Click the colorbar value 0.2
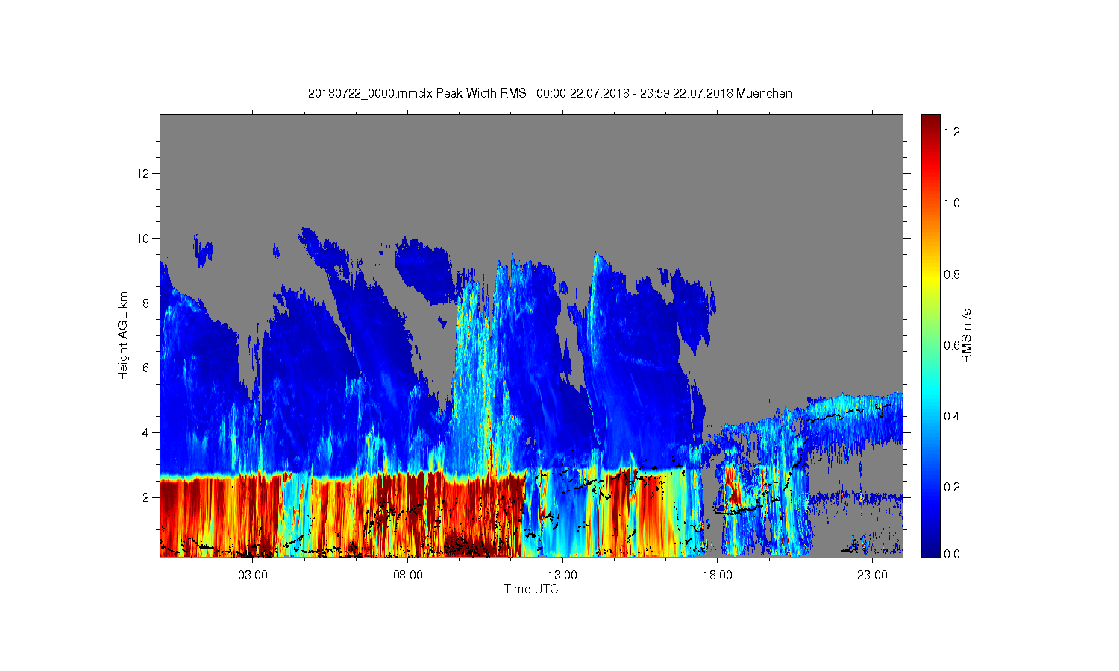The height and width of the screenshot is (671, 1119). tap(951, 487)
